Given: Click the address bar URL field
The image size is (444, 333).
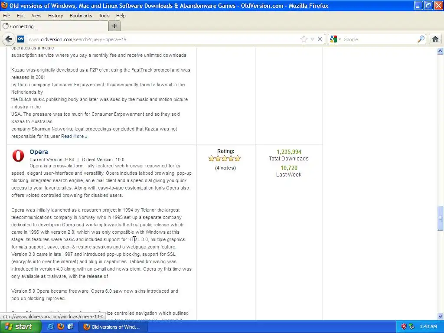Looking at the screenshot, I should pyautogui.click(x=163, y=39).
